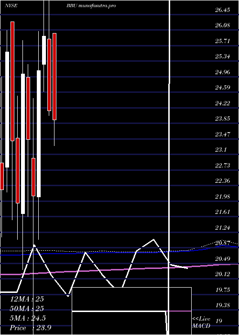Screen dimensions: 239x335
Task: Click the 50MA : 25 indicator text
Action: tap(27, 308)
